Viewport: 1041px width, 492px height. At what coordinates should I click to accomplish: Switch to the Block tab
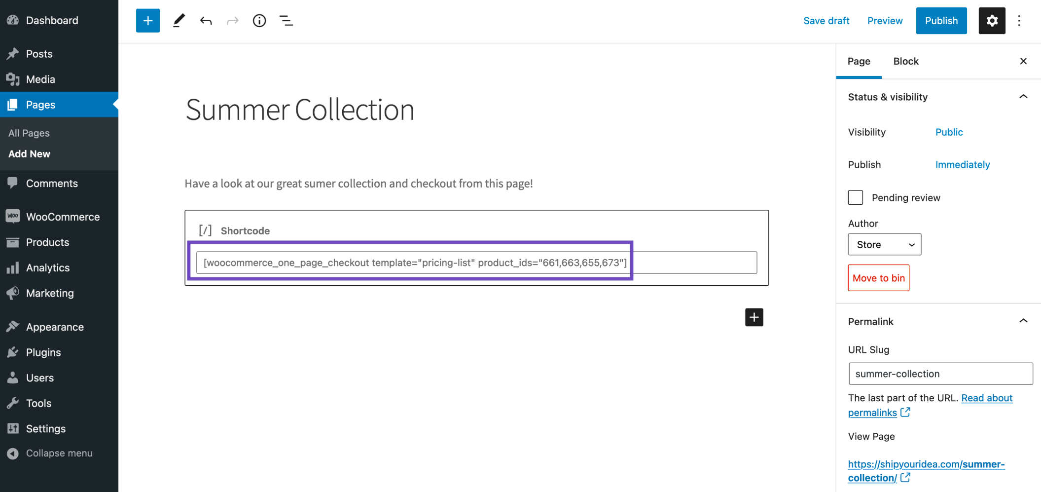coord(906,61)
